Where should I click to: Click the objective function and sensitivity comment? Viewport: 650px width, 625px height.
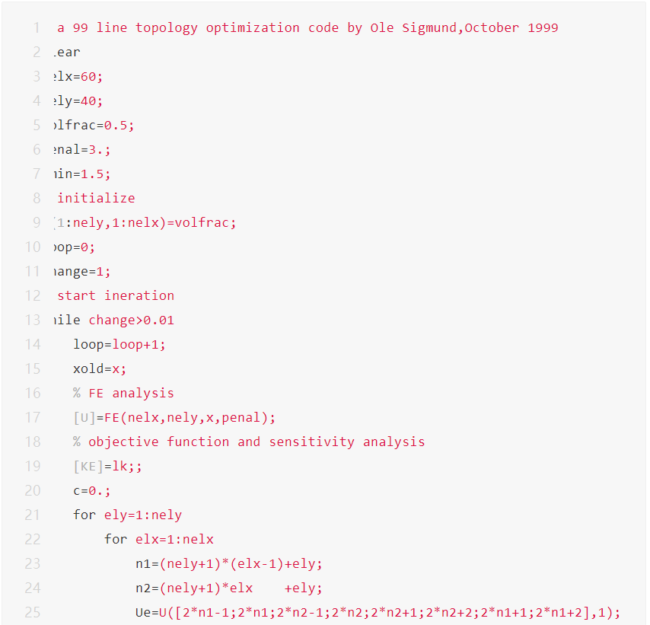click(x=249, y=442)
